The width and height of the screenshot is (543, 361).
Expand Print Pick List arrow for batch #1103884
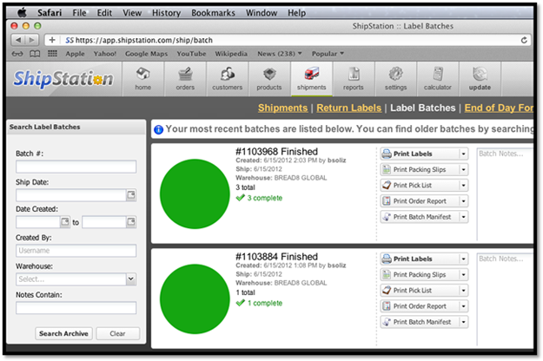click(463, 291)
